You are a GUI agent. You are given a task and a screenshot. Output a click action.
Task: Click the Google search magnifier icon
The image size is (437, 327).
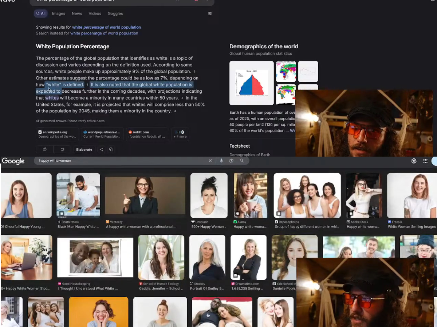[x=241, y=161]
